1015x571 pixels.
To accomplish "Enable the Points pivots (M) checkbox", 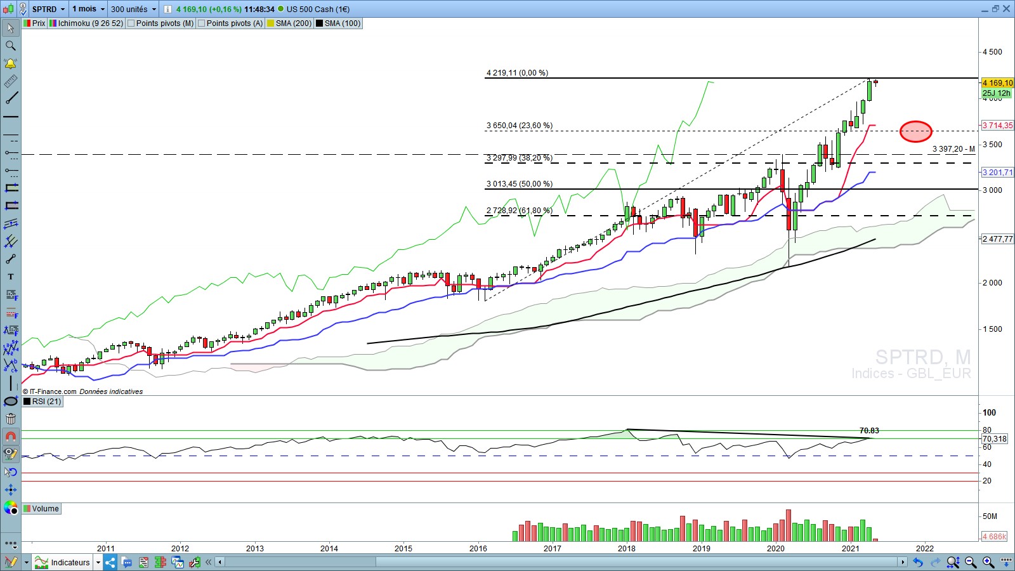I will click(131, 23).
